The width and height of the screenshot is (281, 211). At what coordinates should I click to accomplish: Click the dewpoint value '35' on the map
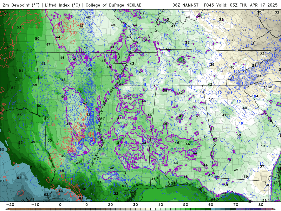pos(213,65)
